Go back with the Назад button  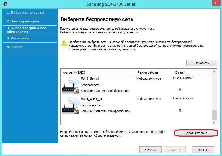coord(150,150)
